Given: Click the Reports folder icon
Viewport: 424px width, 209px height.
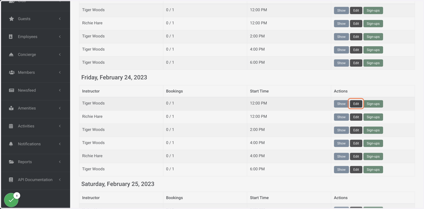Looking at the screenshot, I should point(11,162).
